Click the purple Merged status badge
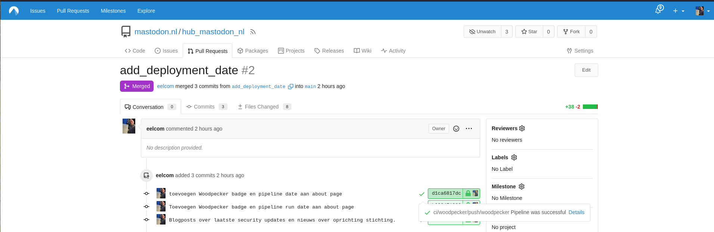The height and width of the screenshot is (232, 714). 137,86
